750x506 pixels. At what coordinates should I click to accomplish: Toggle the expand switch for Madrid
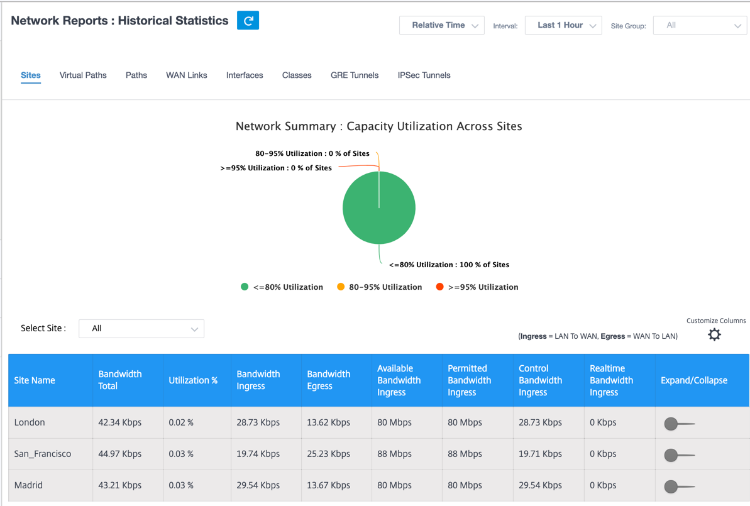point(679,487)
